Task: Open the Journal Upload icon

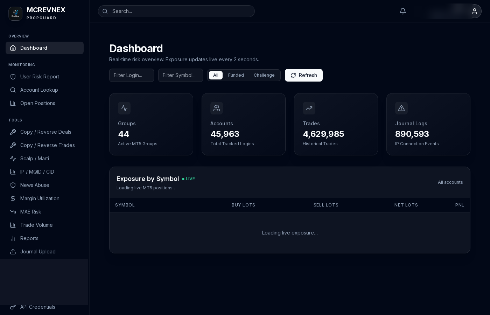Action: [x=13, y=252]
